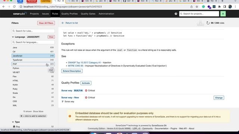Click the reload rules count icon
Viewport: 239px width, 134px height.
point(208,23)
